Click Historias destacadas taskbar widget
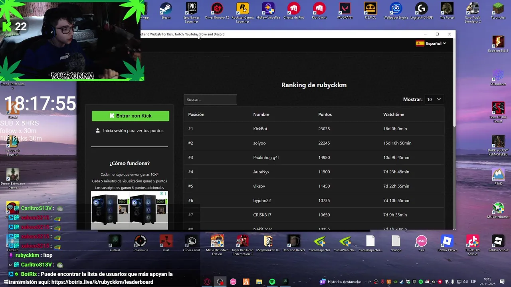Image resolution: width=511 pixels, height=287 pixels. (x=341, y=282)
